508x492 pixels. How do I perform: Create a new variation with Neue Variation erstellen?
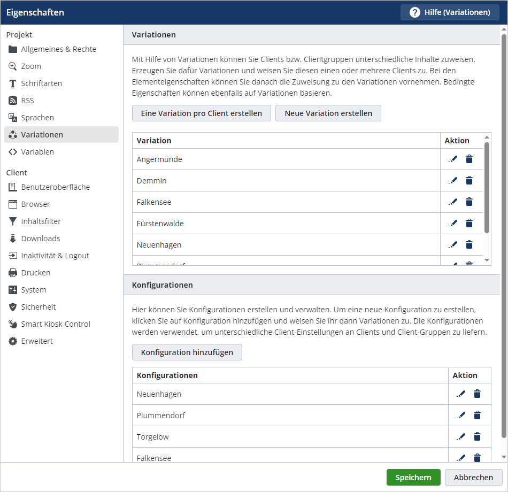(328, 113)
